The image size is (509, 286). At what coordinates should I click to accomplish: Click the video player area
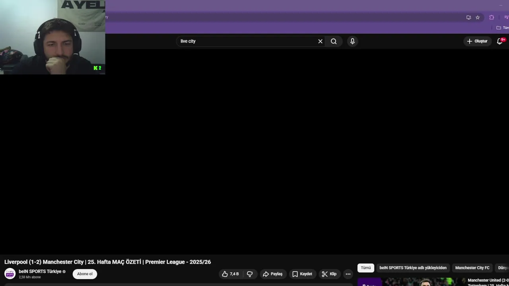click(254, 151)
